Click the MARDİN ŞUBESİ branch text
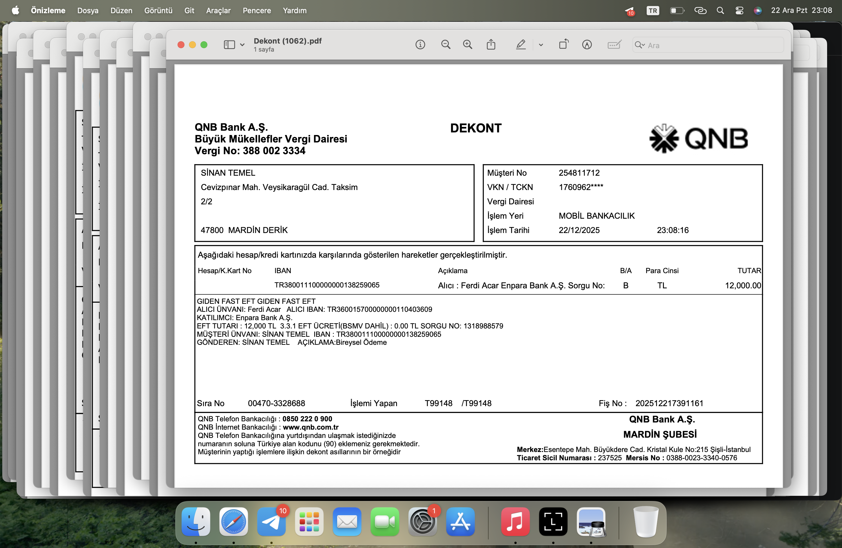Screen dimensions: 842x548 (660, 435)
